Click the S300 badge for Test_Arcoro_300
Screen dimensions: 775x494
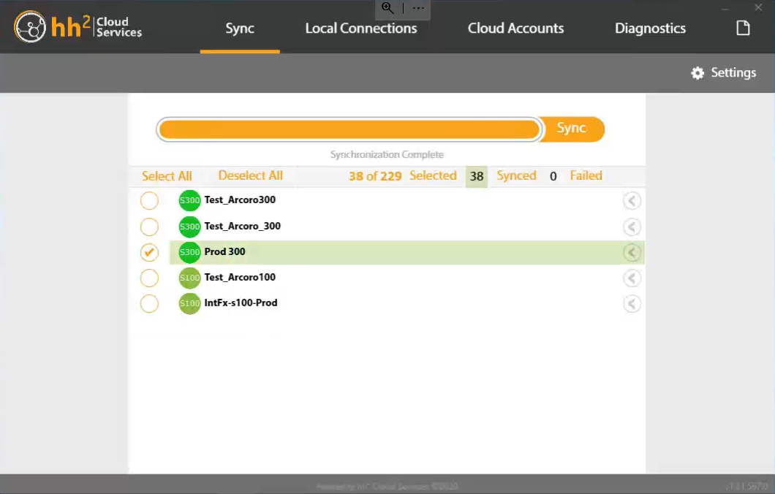click(189, 227)
